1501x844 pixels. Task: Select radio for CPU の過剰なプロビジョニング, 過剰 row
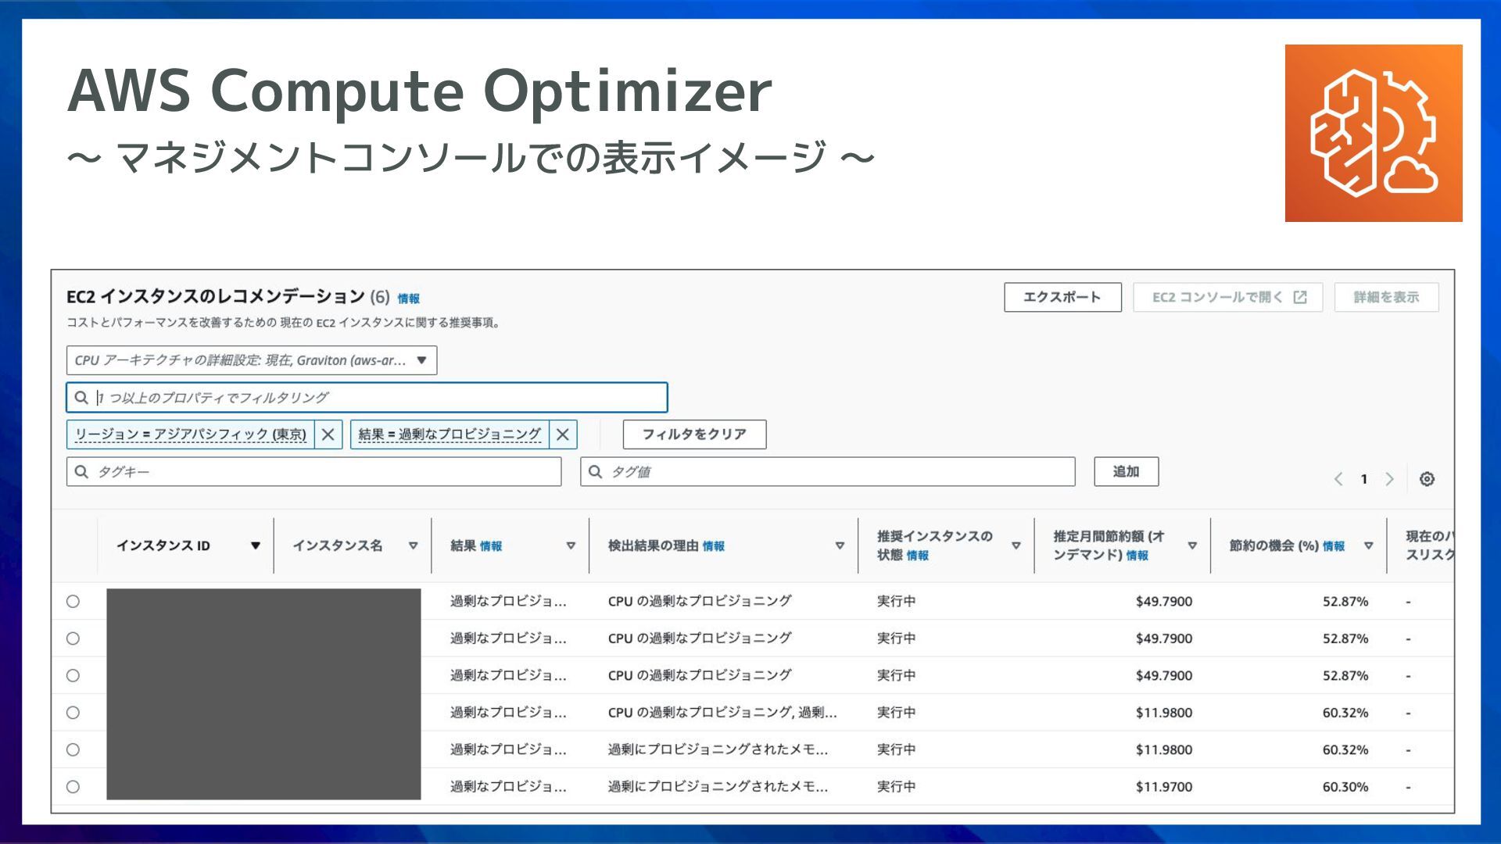point(73,713)
